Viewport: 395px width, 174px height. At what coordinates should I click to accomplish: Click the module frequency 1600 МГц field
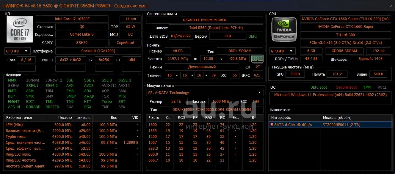click(221, 101)
